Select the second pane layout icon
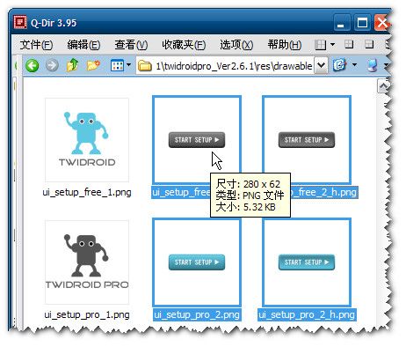The height and width of the screenshot is (347, 406). (x=349, y=44)
